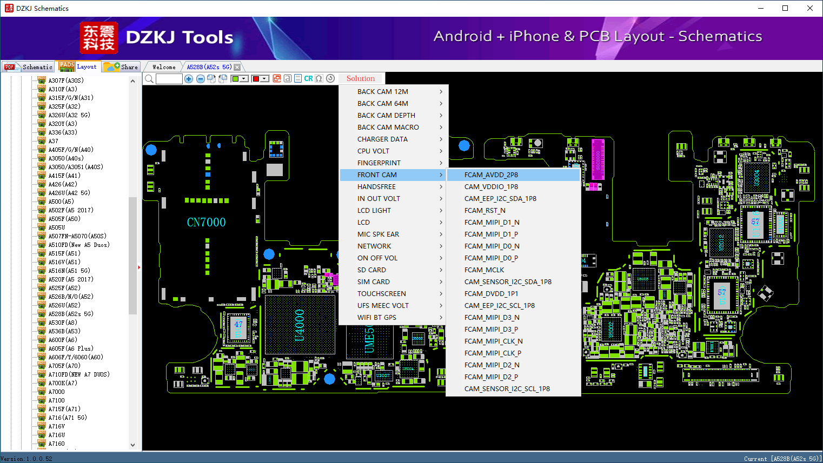Expand the NETWORK submenu arrow
The width and height of the screenshot is (823, 463).
pos(441,246)
